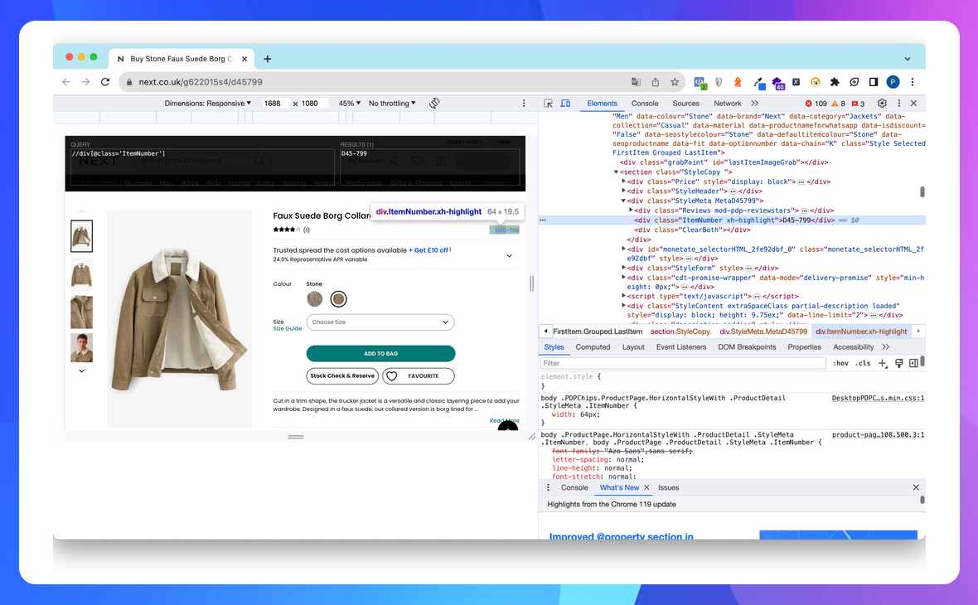Click the Filter styles input field
Viewport: 978px width, 605px height.
(x=683, y=363)
